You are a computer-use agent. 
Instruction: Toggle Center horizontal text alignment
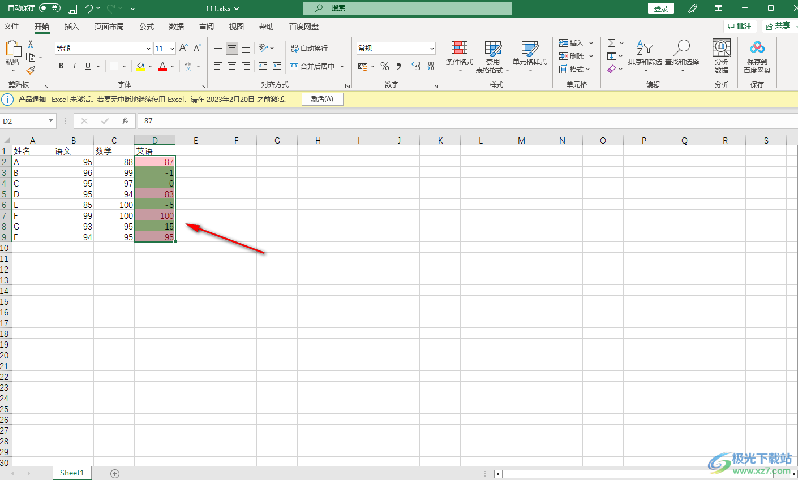232,66
